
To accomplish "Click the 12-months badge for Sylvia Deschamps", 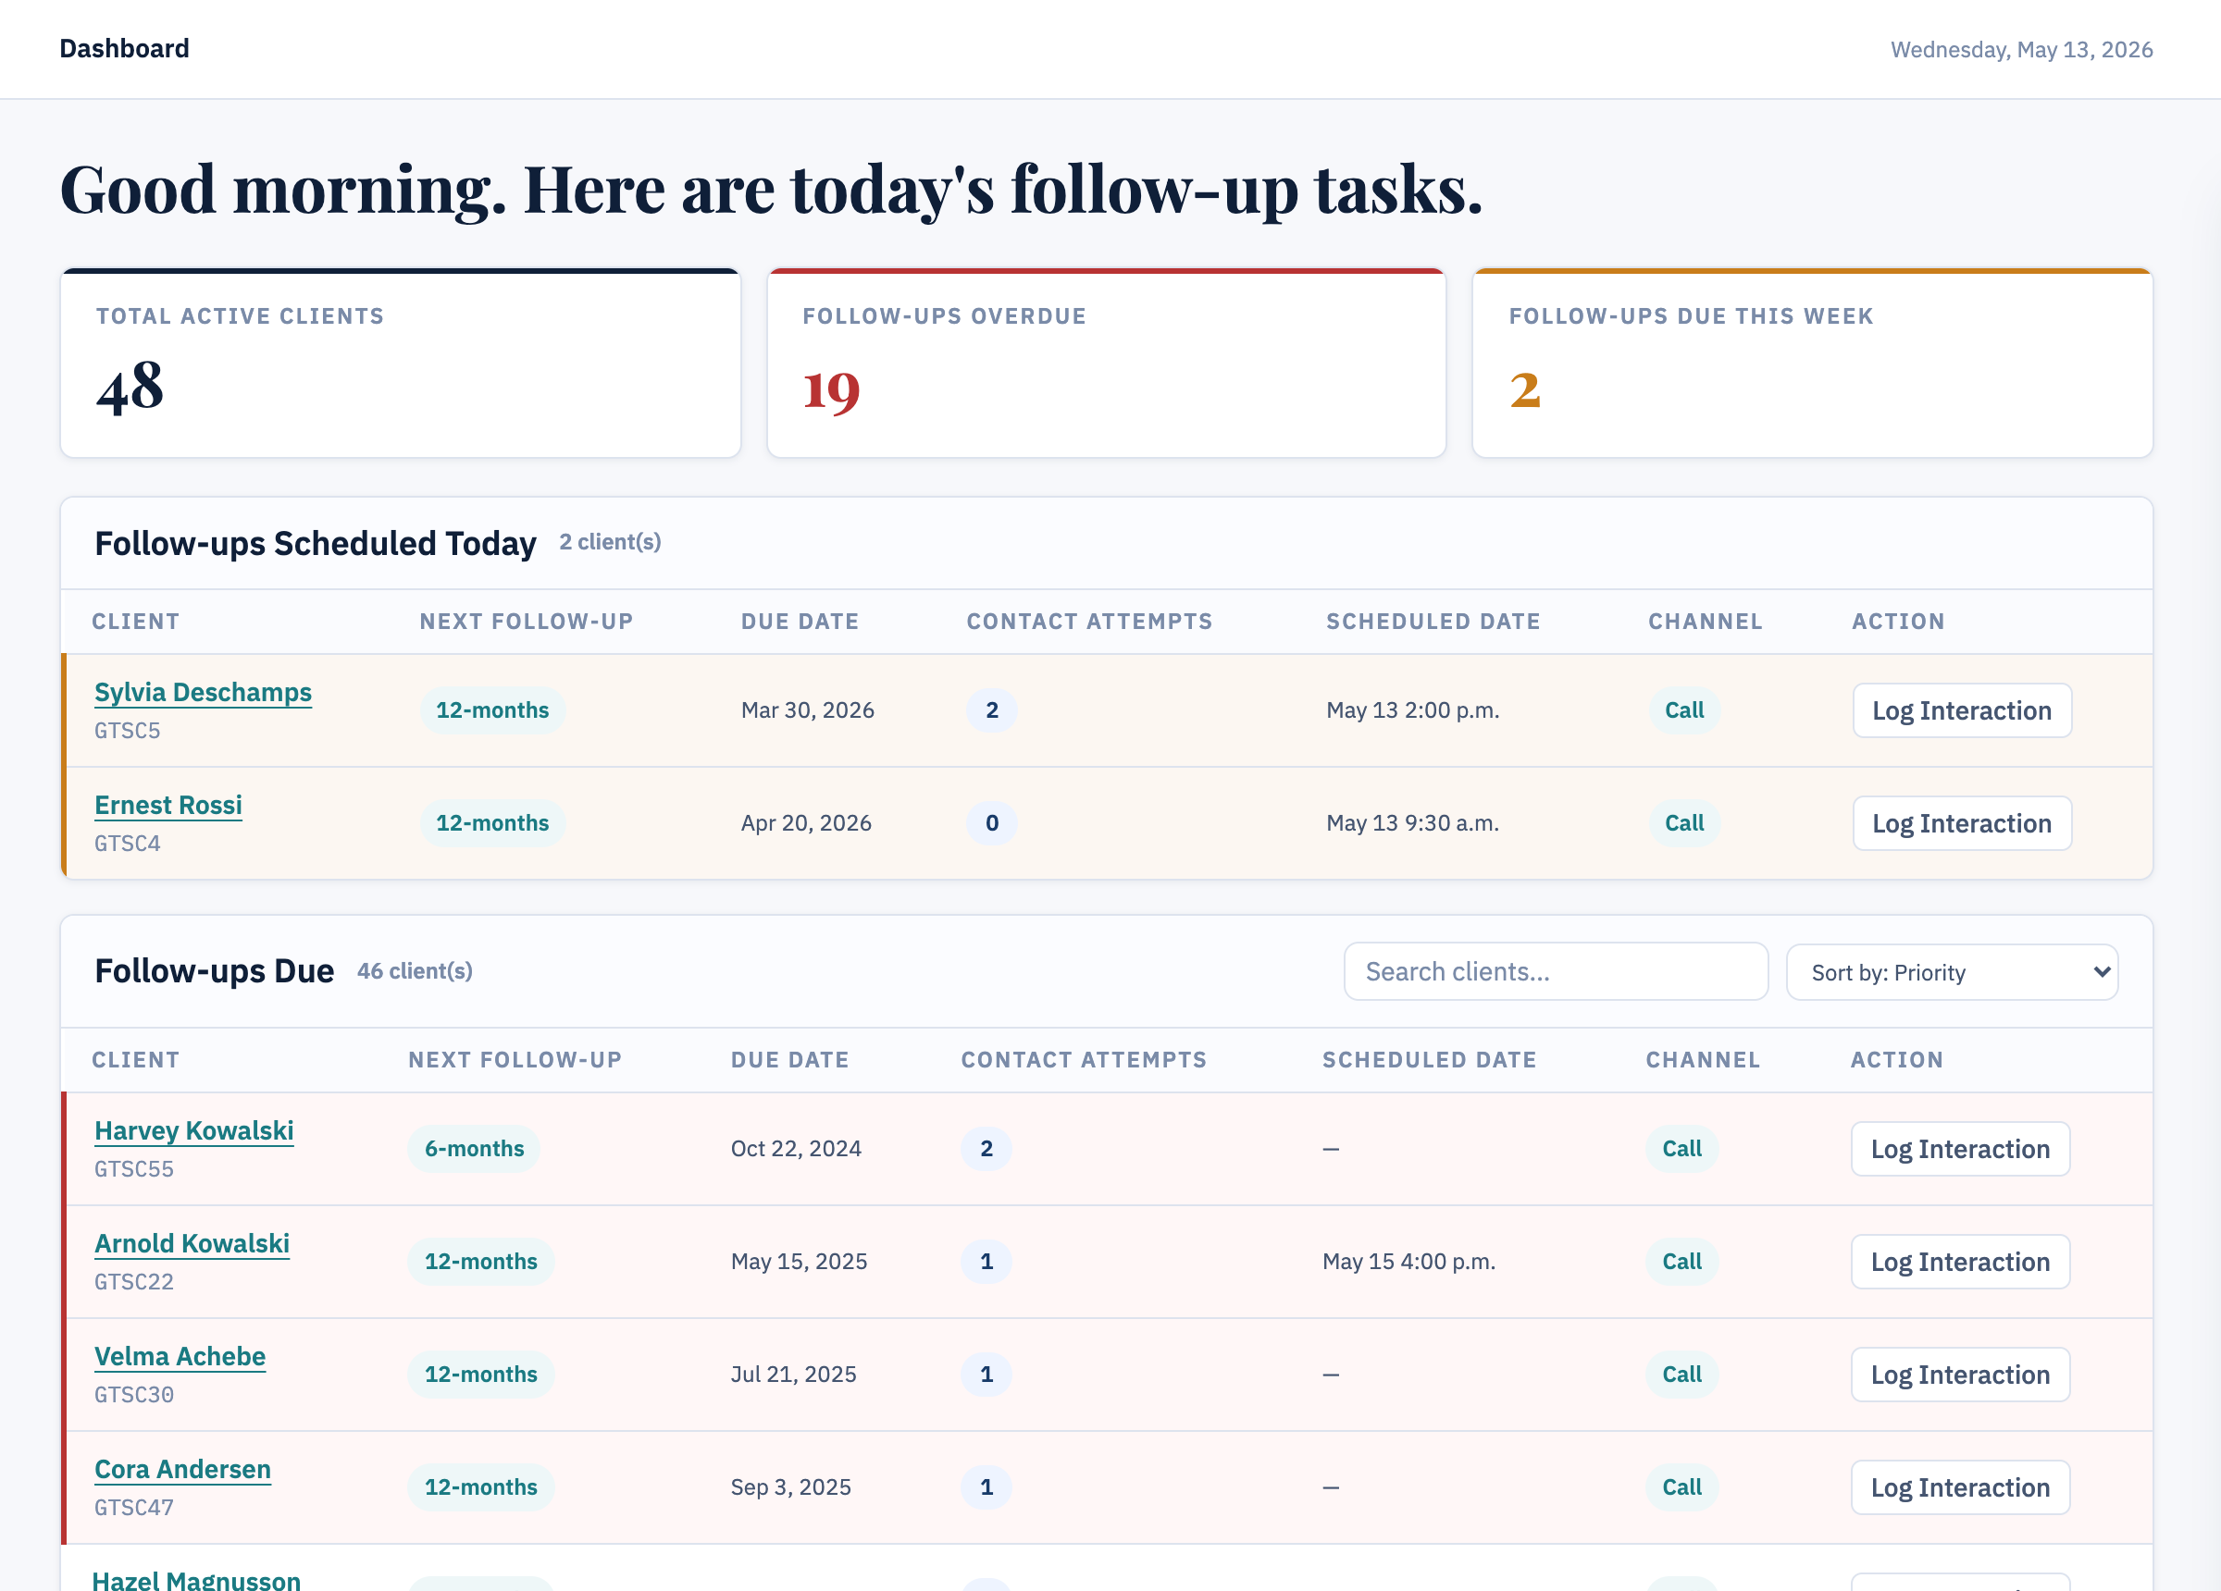I will (x=492, y=709).
